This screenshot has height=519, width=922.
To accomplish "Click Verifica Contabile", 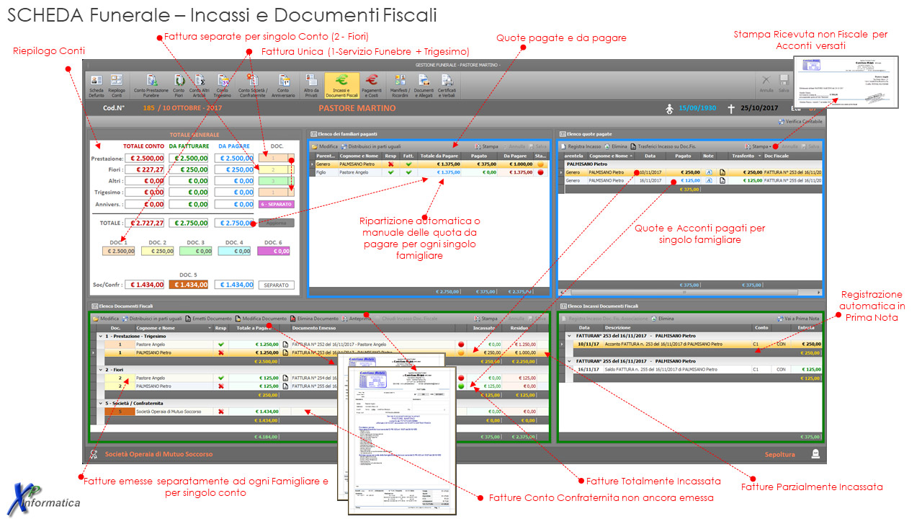I will tap(800, 122).
